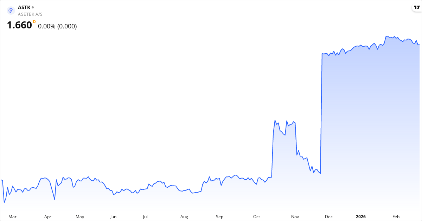Click the Asetek company logo icon
422x221 pixels.
(x=11, y=11)
